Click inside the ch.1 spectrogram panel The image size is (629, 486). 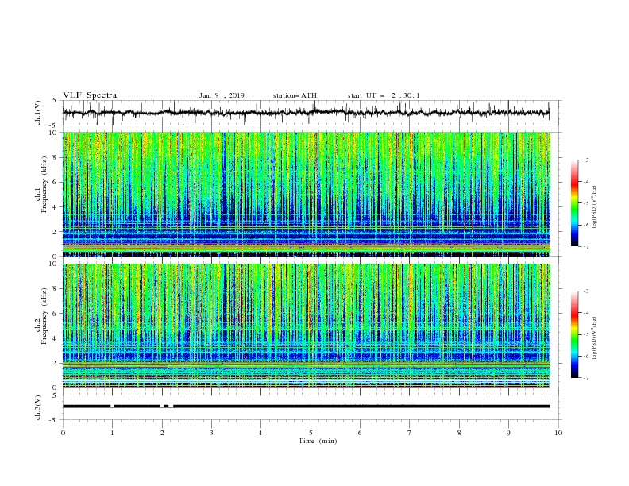click(306, 194)
